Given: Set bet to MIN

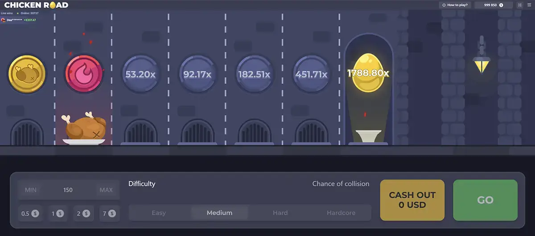Looking at the screenshot, I should pos(31,190).
